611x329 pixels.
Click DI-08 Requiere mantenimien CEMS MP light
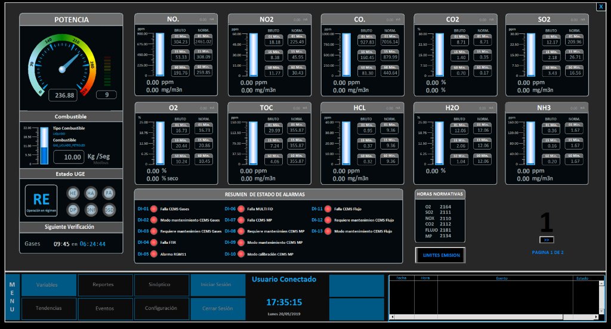coord(241,231)
